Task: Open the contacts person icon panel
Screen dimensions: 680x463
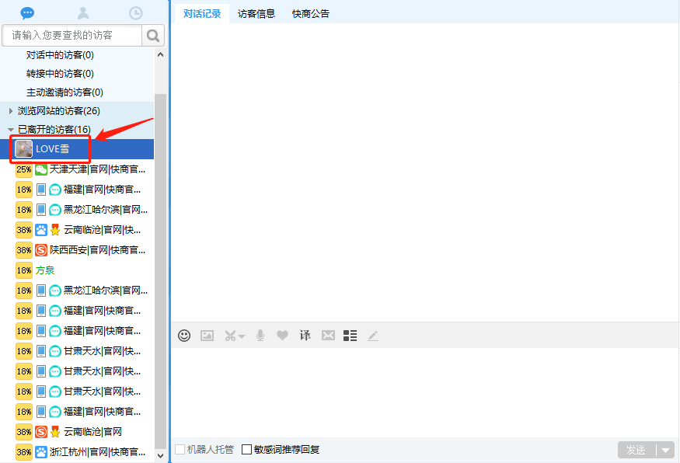Action: tap(83, 12)
